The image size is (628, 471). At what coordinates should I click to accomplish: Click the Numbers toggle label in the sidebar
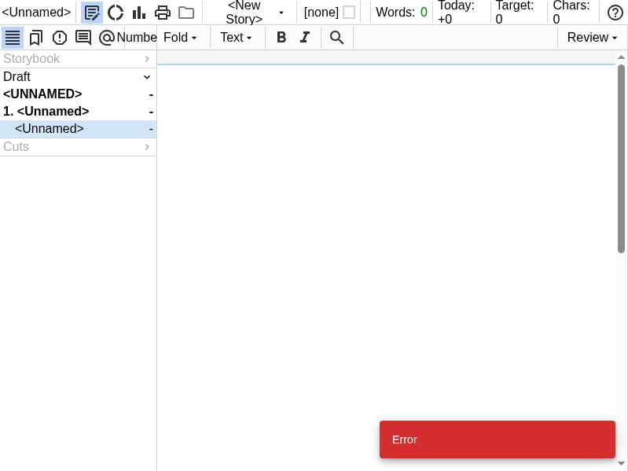tap(137, 37)
